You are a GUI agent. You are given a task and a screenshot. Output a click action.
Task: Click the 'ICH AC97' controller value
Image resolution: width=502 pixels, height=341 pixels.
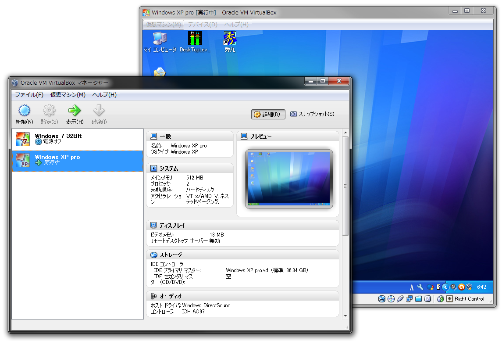pos(193,312)
